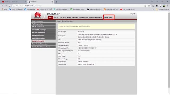Viewport: 170px width, 95px height.
Task: Open the System Tools tab
Action: coord(108,18)
